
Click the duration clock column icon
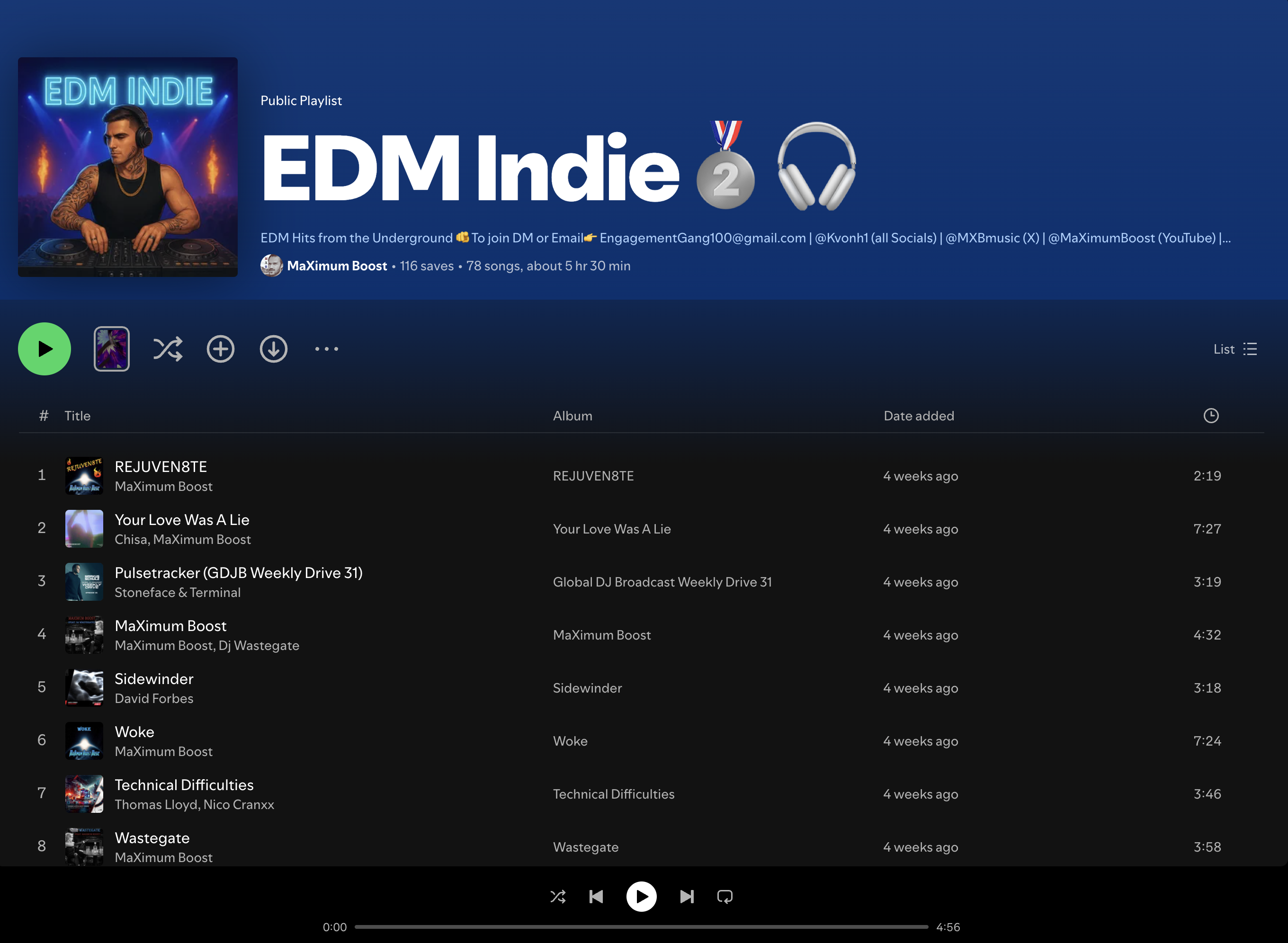tap(1210, 416)
